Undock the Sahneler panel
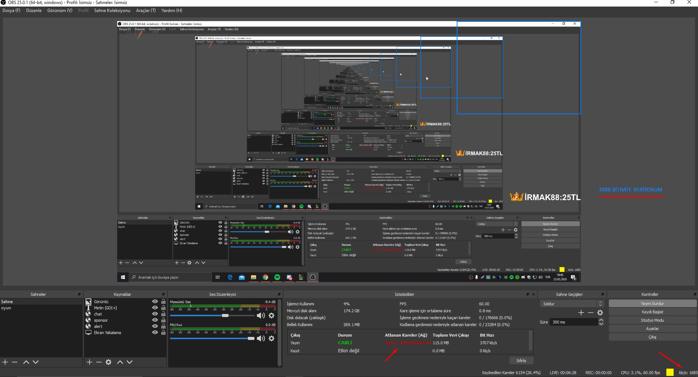This screenshot has width=698, height=377. (x=79, y=294)
